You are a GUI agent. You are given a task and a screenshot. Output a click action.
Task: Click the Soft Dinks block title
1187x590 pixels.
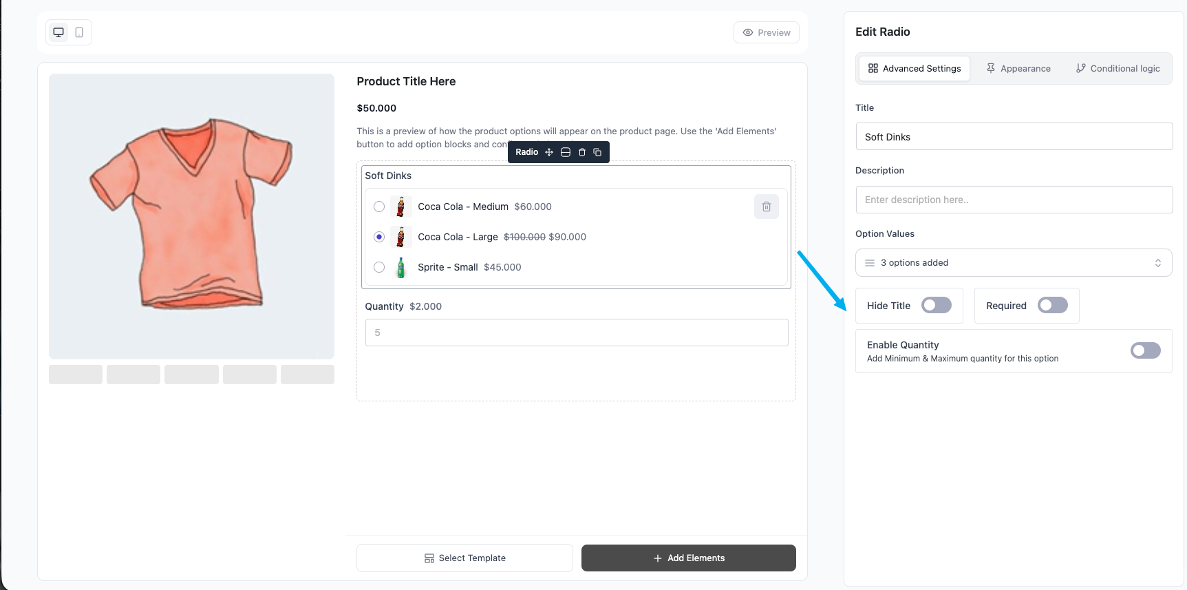(x=388, y=176)
